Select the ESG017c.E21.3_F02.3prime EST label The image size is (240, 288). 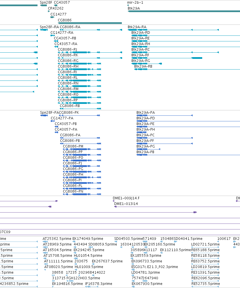(155, 267)
